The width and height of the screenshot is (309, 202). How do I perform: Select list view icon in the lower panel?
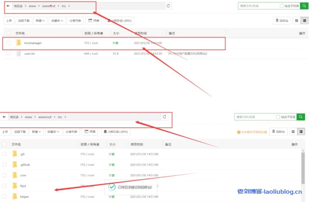pyautogui.click(x=301, y=131)
